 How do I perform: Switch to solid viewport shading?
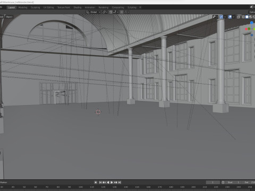247,17
